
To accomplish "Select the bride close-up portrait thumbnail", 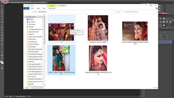I will pyautogui.click(x=98, y=58).
